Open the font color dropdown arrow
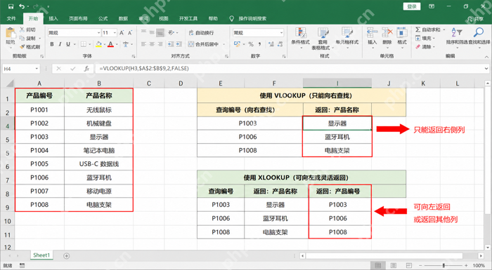 [x=117, y=44]
